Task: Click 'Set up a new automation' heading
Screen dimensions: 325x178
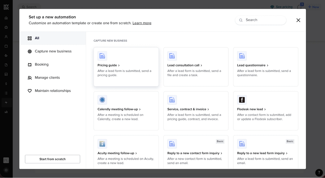Action: click(x=52, y=17)
